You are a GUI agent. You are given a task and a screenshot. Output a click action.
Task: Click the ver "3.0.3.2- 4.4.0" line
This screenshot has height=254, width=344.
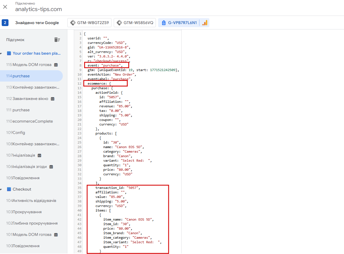click(109, 56)
